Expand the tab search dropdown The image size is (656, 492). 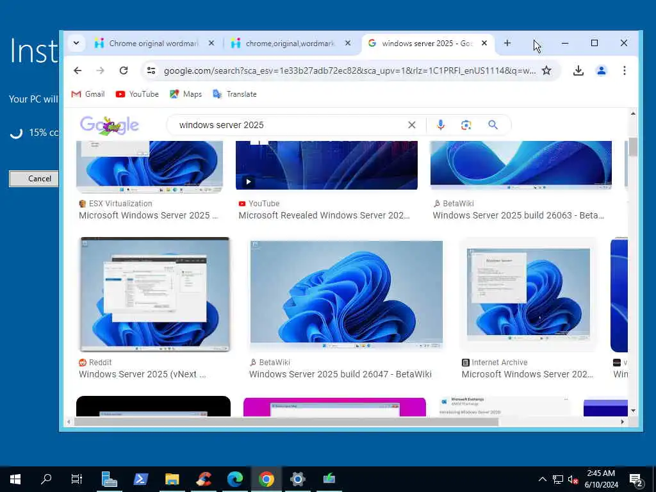tap(76, 43)
